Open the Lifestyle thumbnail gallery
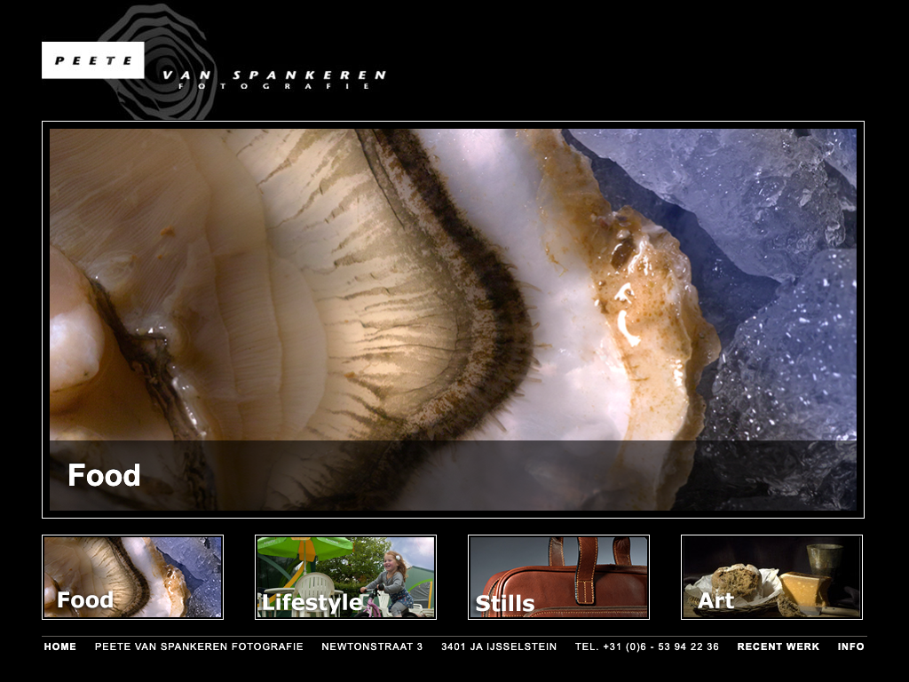Viewport: 909px width, 682px height. coord(345,577)
